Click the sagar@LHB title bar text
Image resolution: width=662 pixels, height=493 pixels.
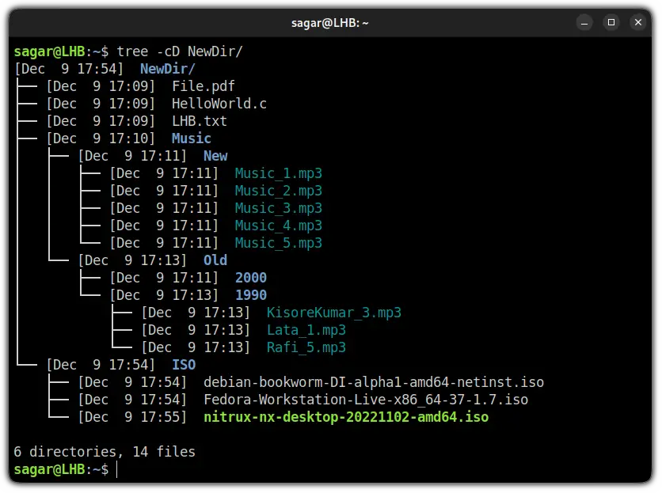point(330,22)
